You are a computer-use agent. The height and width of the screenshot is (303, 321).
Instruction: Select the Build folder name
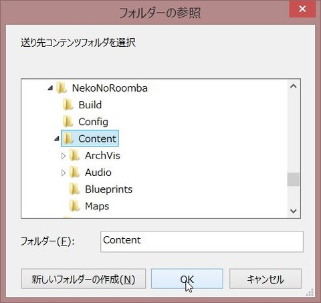[90, 105]
